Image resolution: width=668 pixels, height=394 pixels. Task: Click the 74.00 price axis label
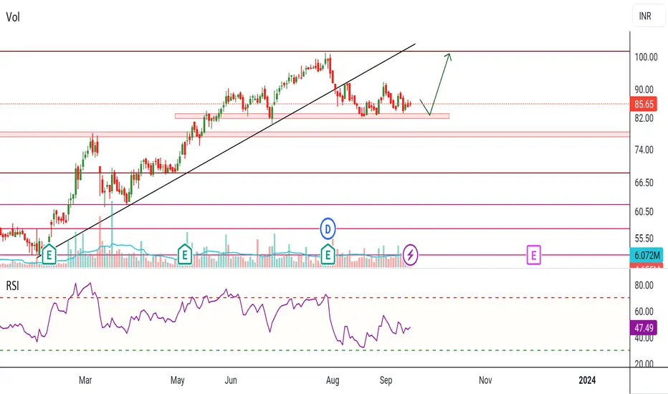(644, 150)
